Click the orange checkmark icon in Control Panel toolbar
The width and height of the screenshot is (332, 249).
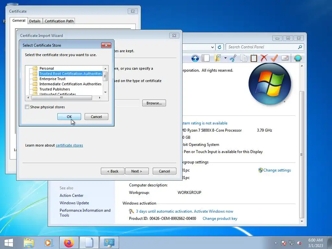(x=274, y=58)
